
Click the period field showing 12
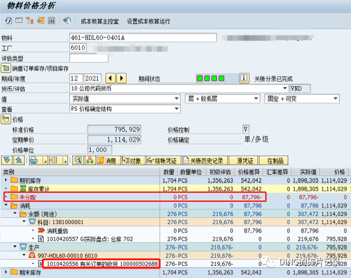76,79
